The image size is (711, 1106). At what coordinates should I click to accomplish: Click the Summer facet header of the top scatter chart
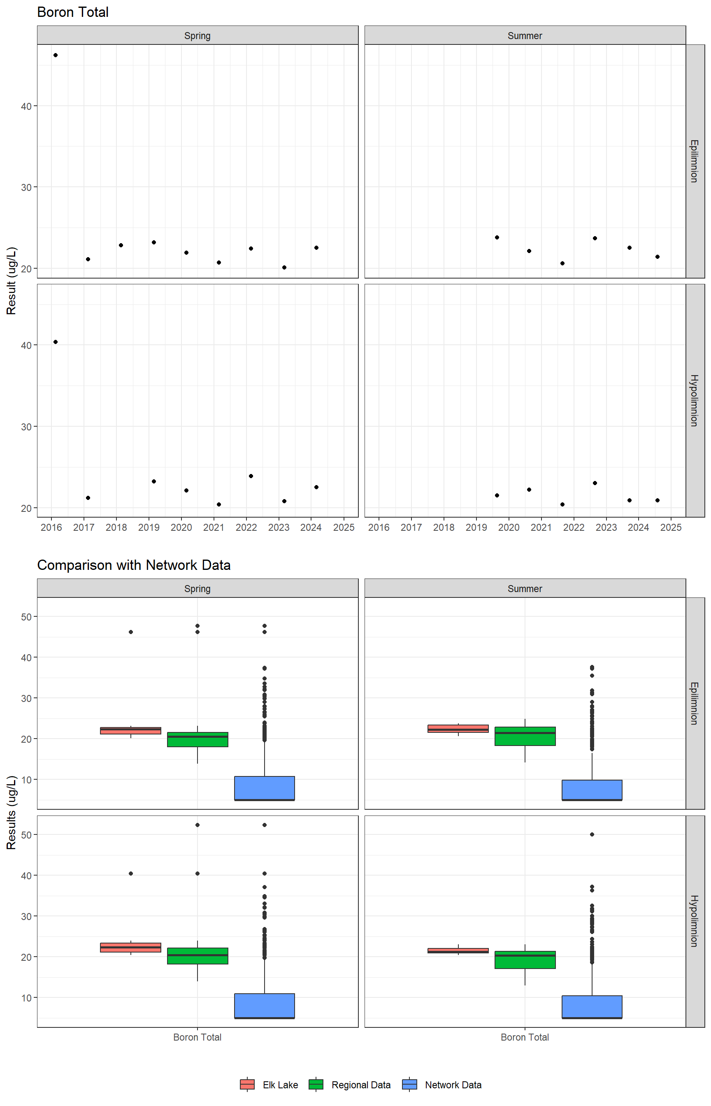[x=525, y=35]
